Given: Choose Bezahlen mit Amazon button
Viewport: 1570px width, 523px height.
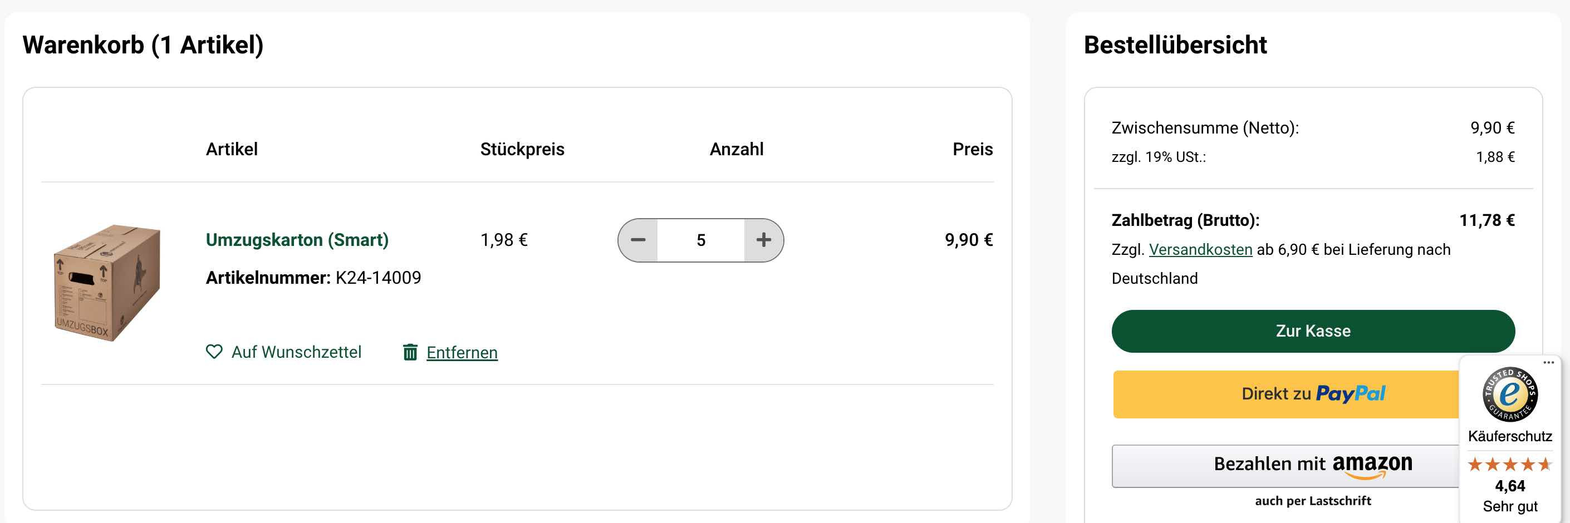Looking at the screenshot, I should pos(1286,466).
